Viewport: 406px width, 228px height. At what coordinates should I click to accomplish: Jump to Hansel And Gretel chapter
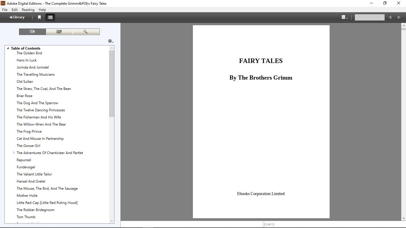(31, 181)
